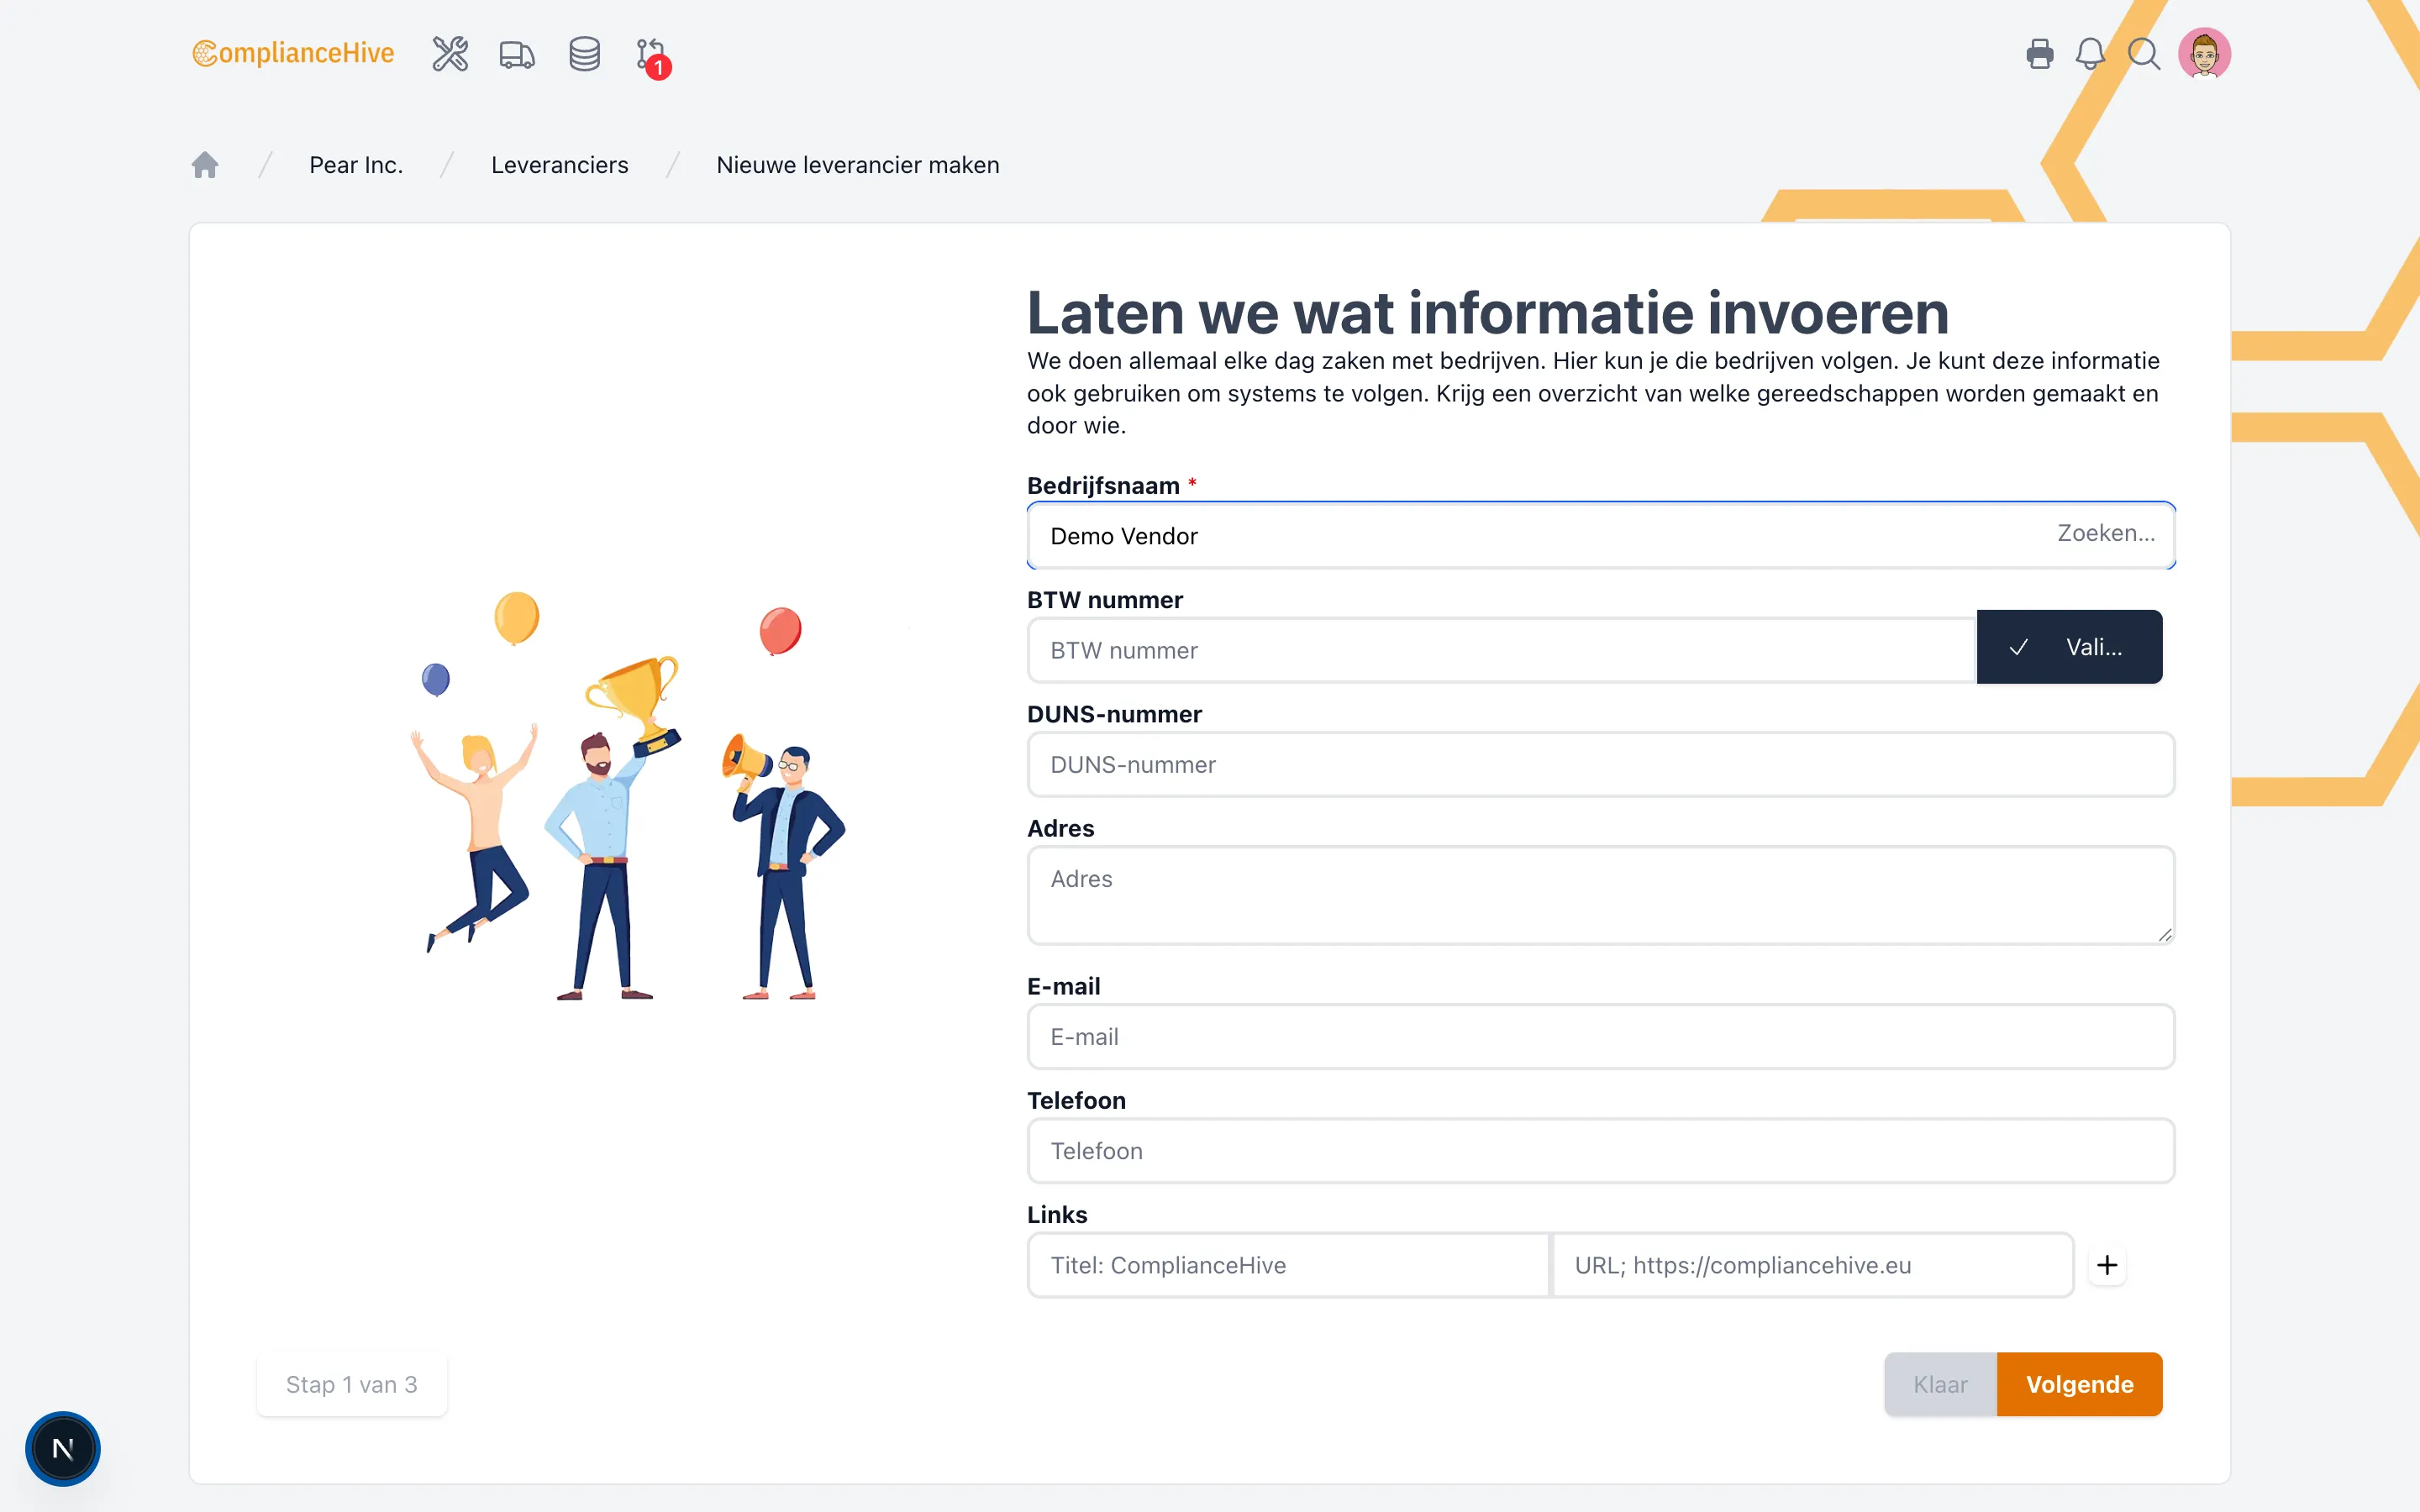Open Leveranciers from the breadcrumb
The height and width of the screenshot is (1512, 2420).
(559, 164)
